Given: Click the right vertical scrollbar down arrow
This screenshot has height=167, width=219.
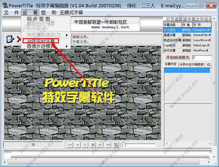Looking at the screenshot, I should pyautogui.click(x=214, y=157).
